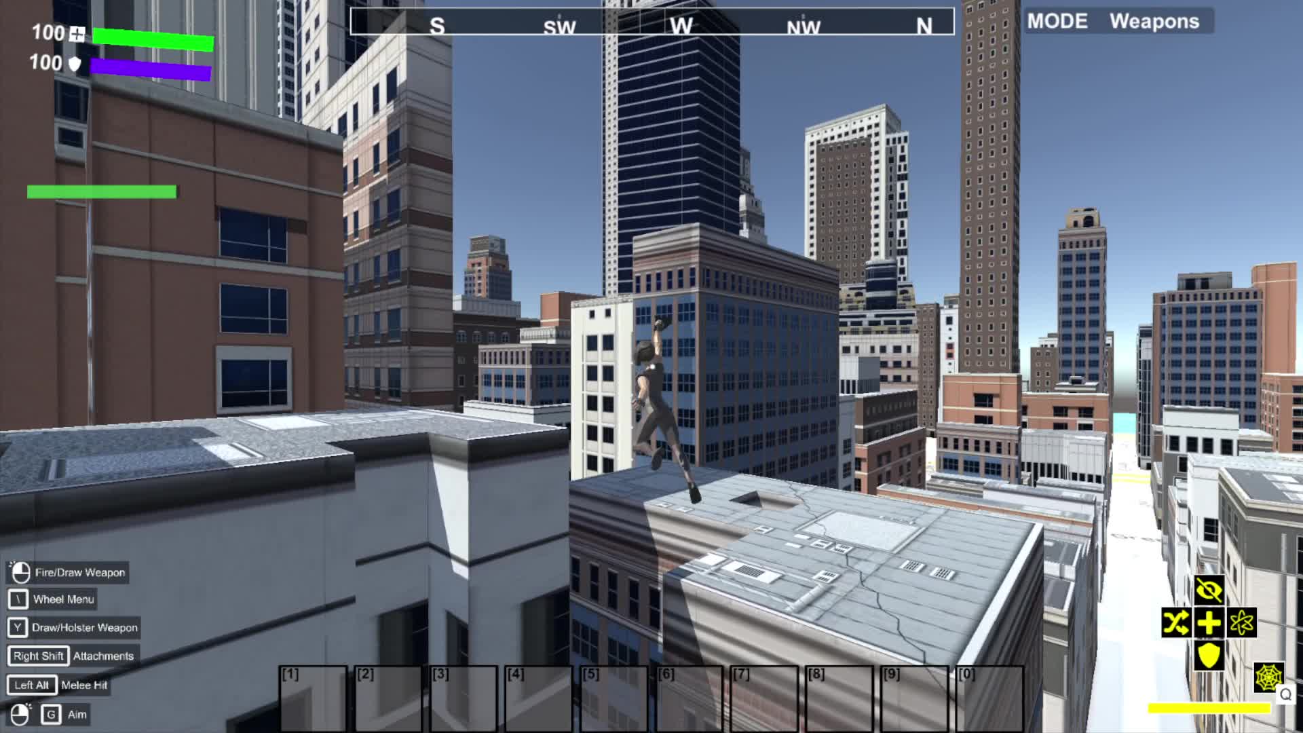Activate the crossed-out eye invisibility power
The height and width of the screenshot is (733, 1303).
pos(1209,590)
